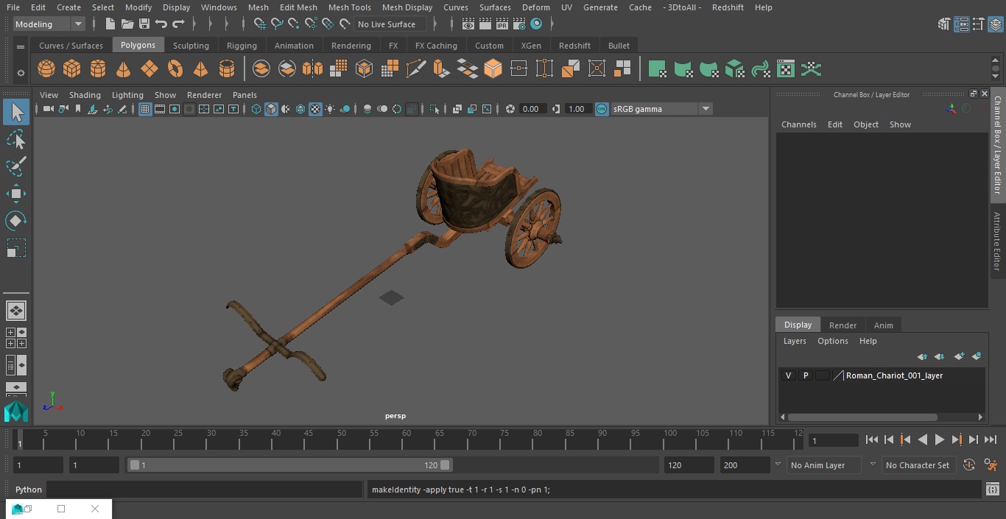
Task: Toggle the viewport grid display icon
Action: point(145,109)
